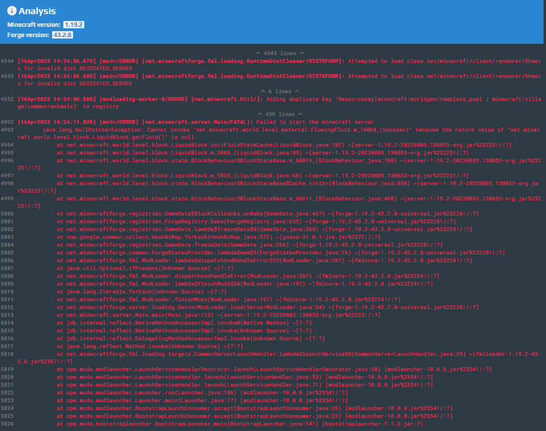Click BootstrapLauncher.main stack trace line
This screenshot has width=546, height=431.
click(240, 424)
